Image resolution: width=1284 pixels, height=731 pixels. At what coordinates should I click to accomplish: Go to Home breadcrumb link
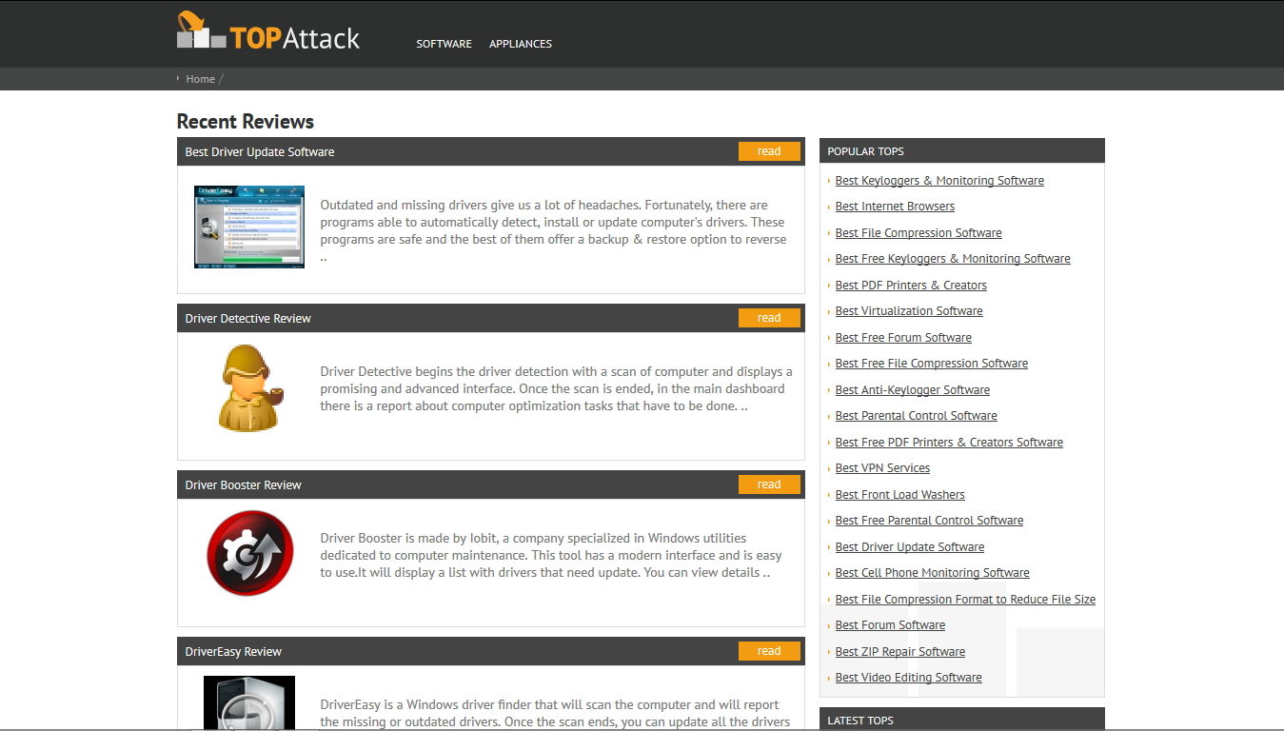coord(200,79)
